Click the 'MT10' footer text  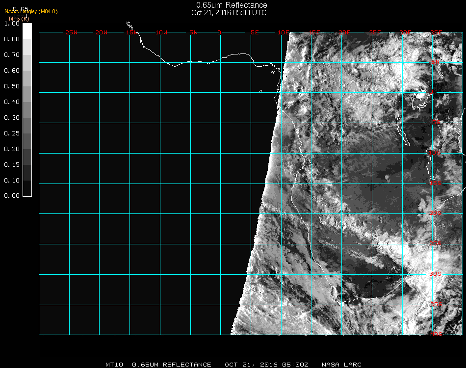114,365
